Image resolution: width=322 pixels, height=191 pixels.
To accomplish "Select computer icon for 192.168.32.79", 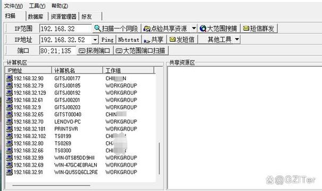I will (9, 86).
